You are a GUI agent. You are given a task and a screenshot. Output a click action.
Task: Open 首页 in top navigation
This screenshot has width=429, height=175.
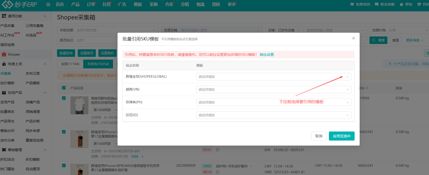click(x=60, y=4)
